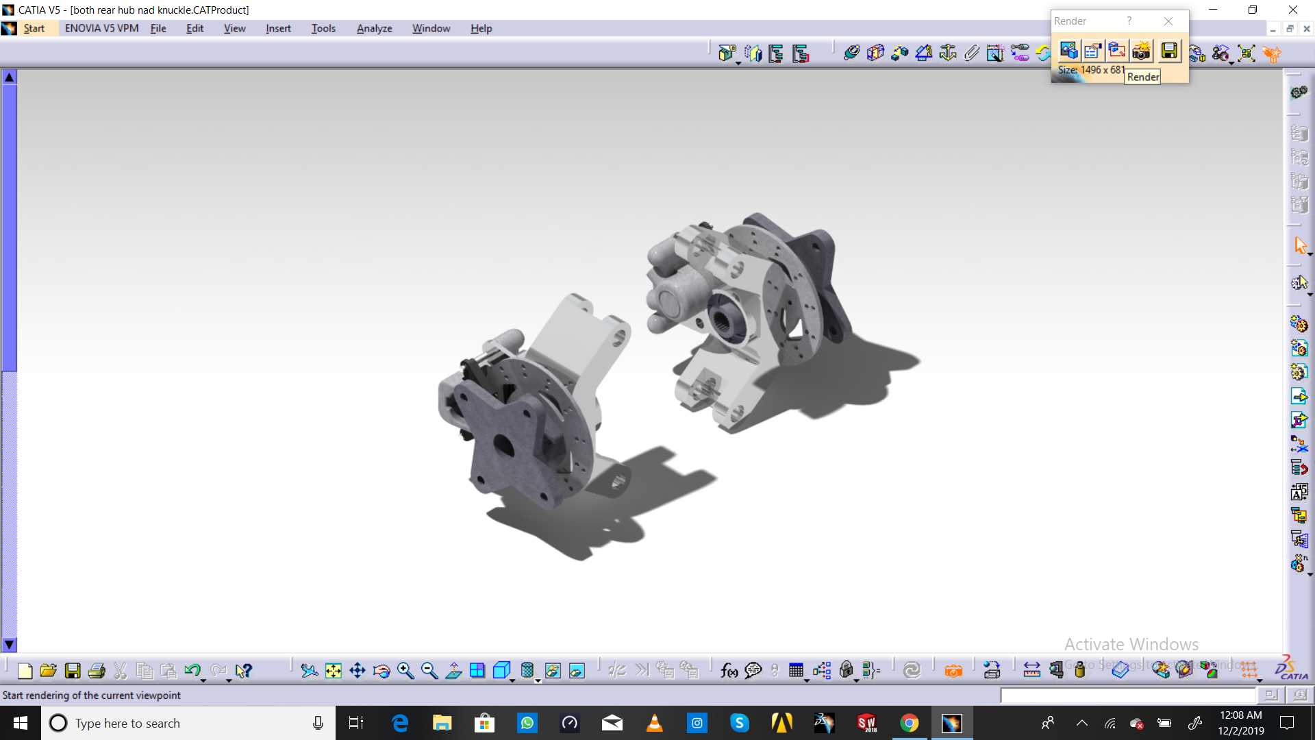The height and width of the screenshot is (740, 1315).
Task: Open the File menu
Action: [158, 28]
